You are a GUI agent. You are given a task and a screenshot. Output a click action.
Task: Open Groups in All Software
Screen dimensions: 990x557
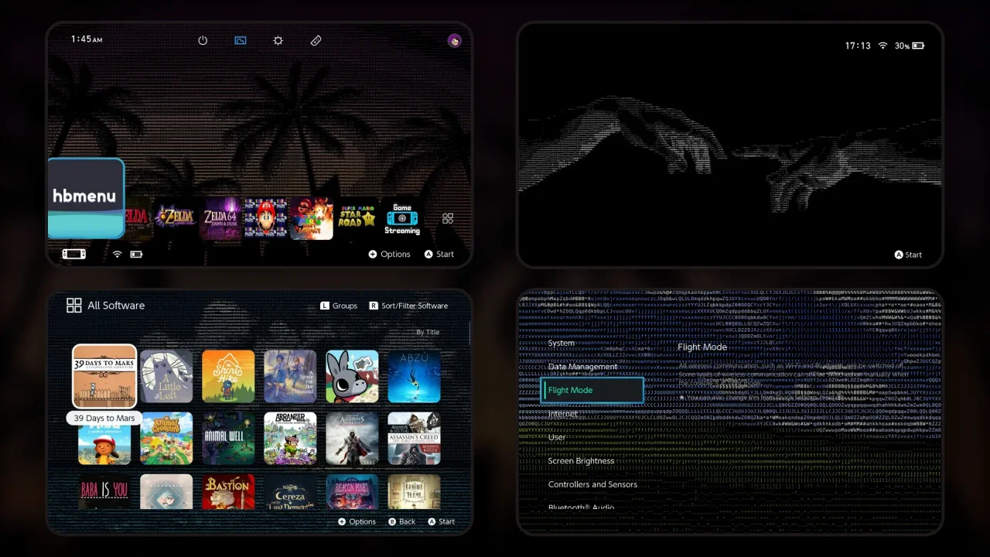pyautogui.click(x=339, y=306)
